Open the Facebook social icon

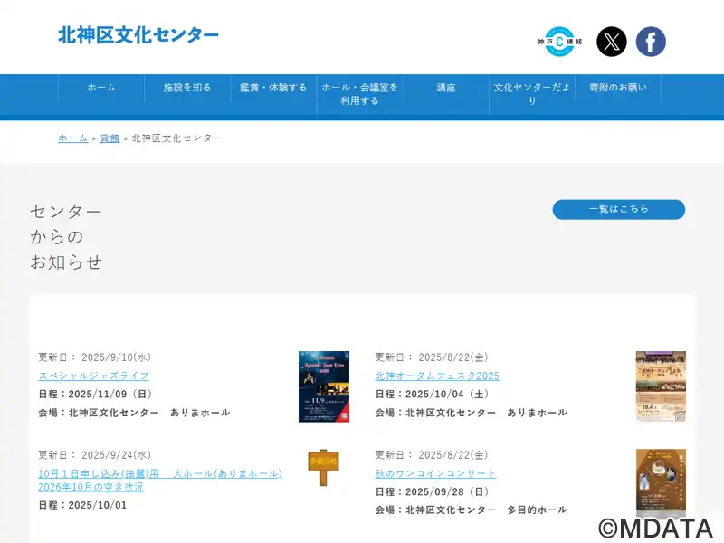point(651,42)
